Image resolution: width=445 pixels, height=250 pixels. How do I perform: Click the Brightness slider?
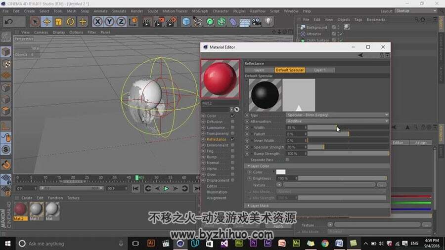(x=342, y=178)
